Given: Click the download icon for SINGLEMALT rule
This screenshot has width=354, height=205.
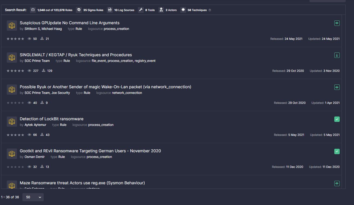Looking at the screenshot, I should [x=337, y=55].
